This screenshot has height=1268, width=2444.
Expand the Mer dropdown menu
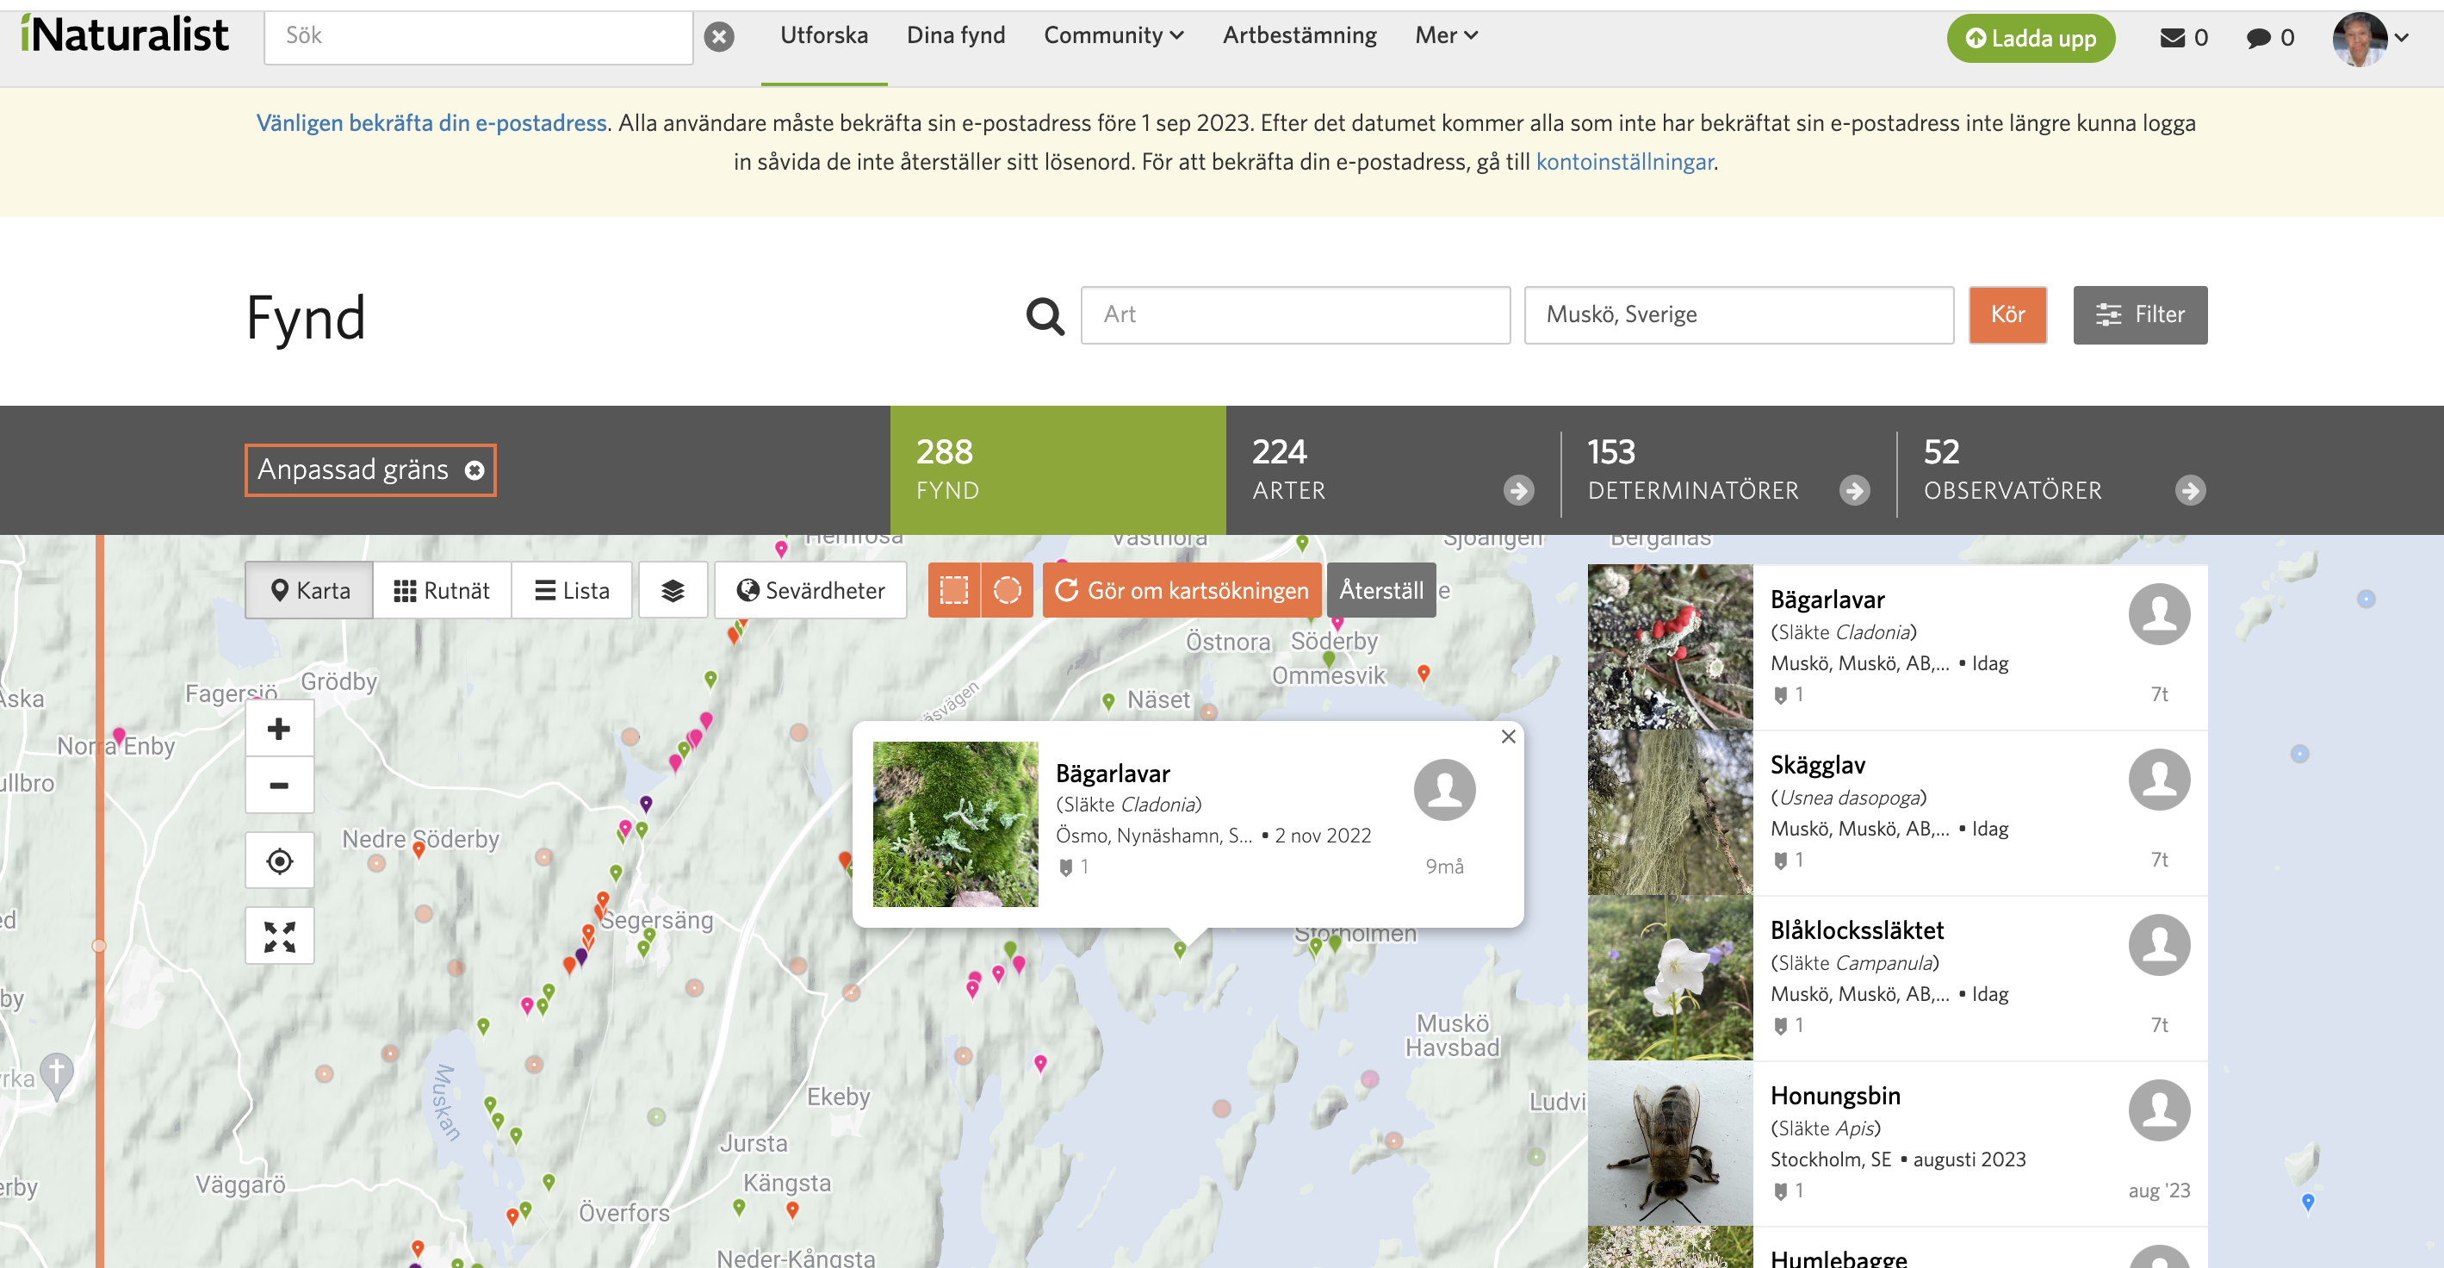(x=1446, y=35)
